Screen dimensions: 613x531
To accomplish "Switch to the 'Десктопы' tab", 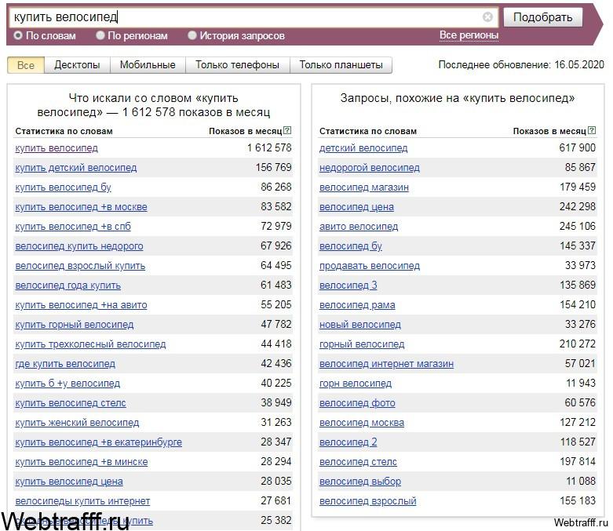I will pyautogui.click(x=77, y=65).
